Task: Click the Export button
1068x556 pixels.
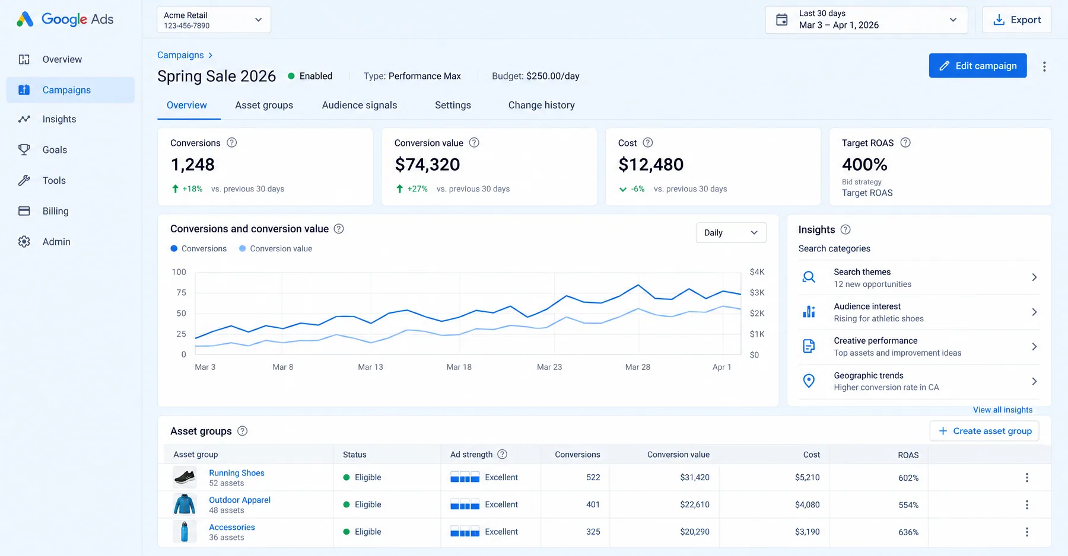Action: [1017, 20]
